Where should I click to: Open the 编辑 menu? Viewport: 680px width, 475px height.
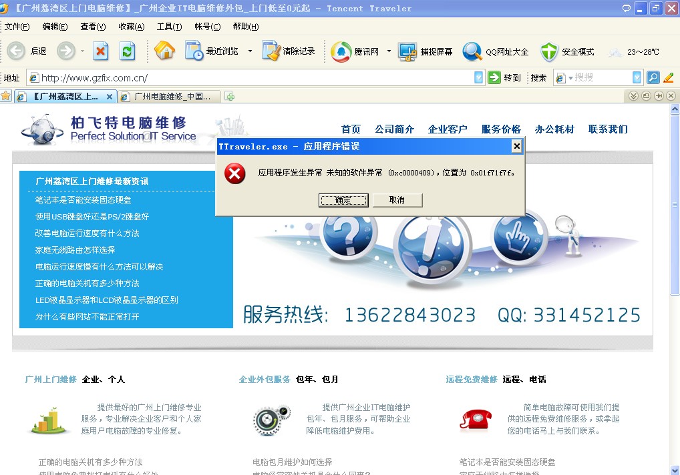(x=55, y=27)
